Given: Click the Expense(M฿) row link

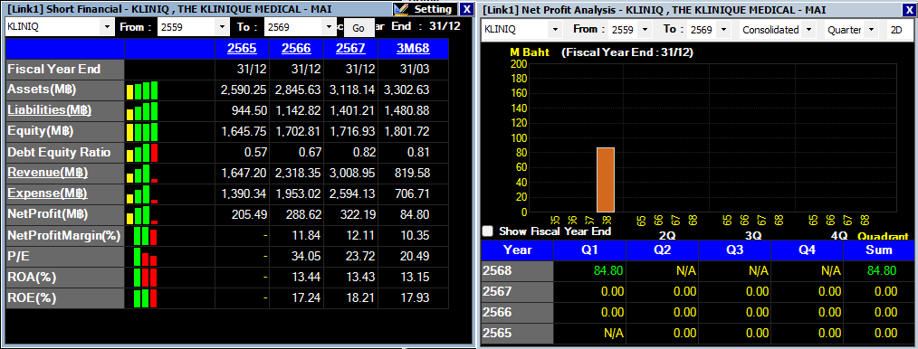Looking at the screenshot, I should click(x=47, y=193).
